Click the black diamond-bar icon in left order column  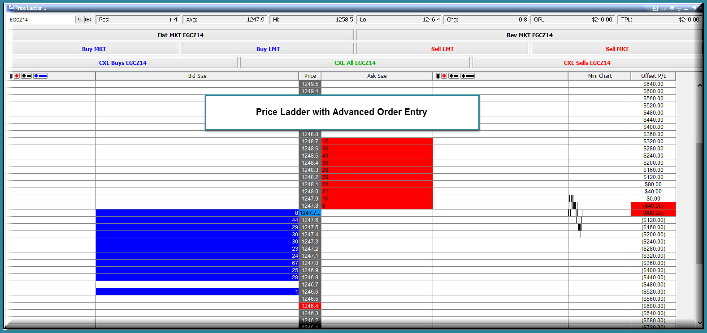[x=26, y=76]
